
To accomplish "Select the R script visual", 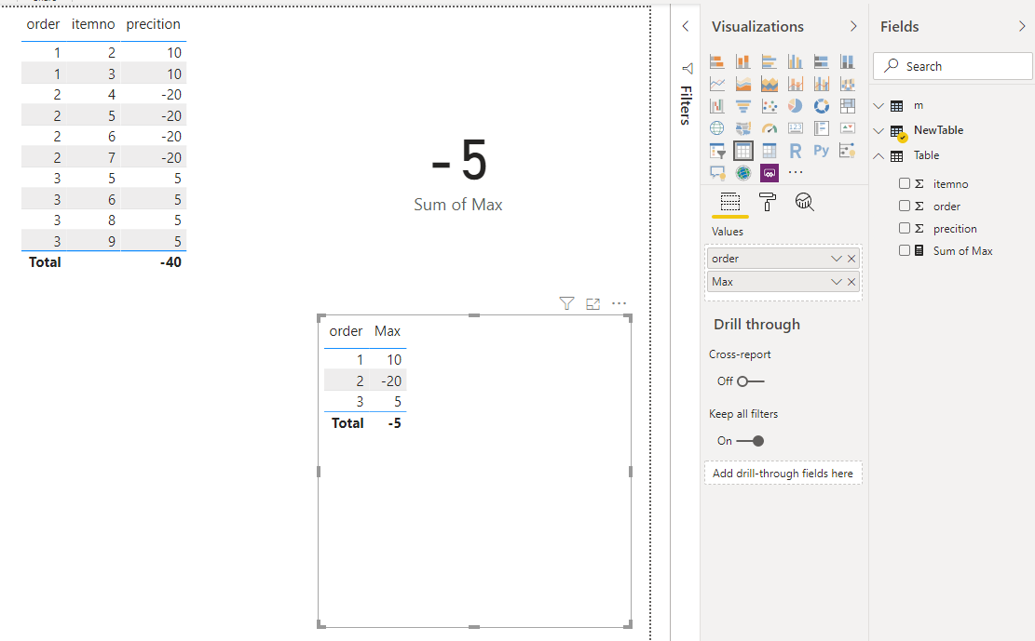I will coord(796,151).
